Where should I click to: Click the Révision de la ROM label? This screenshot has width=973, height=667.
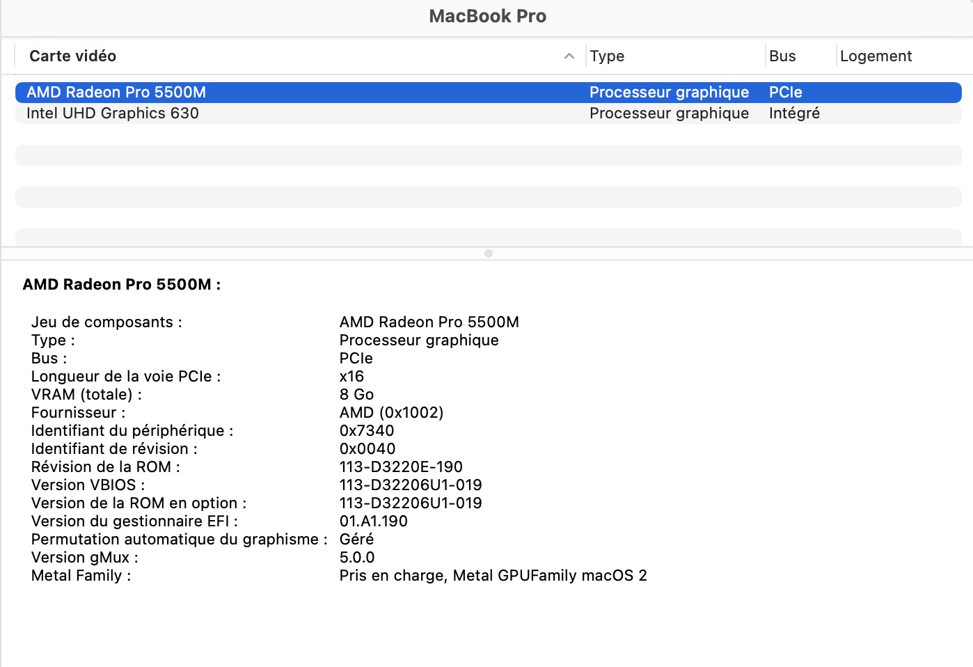coord(106,466)
